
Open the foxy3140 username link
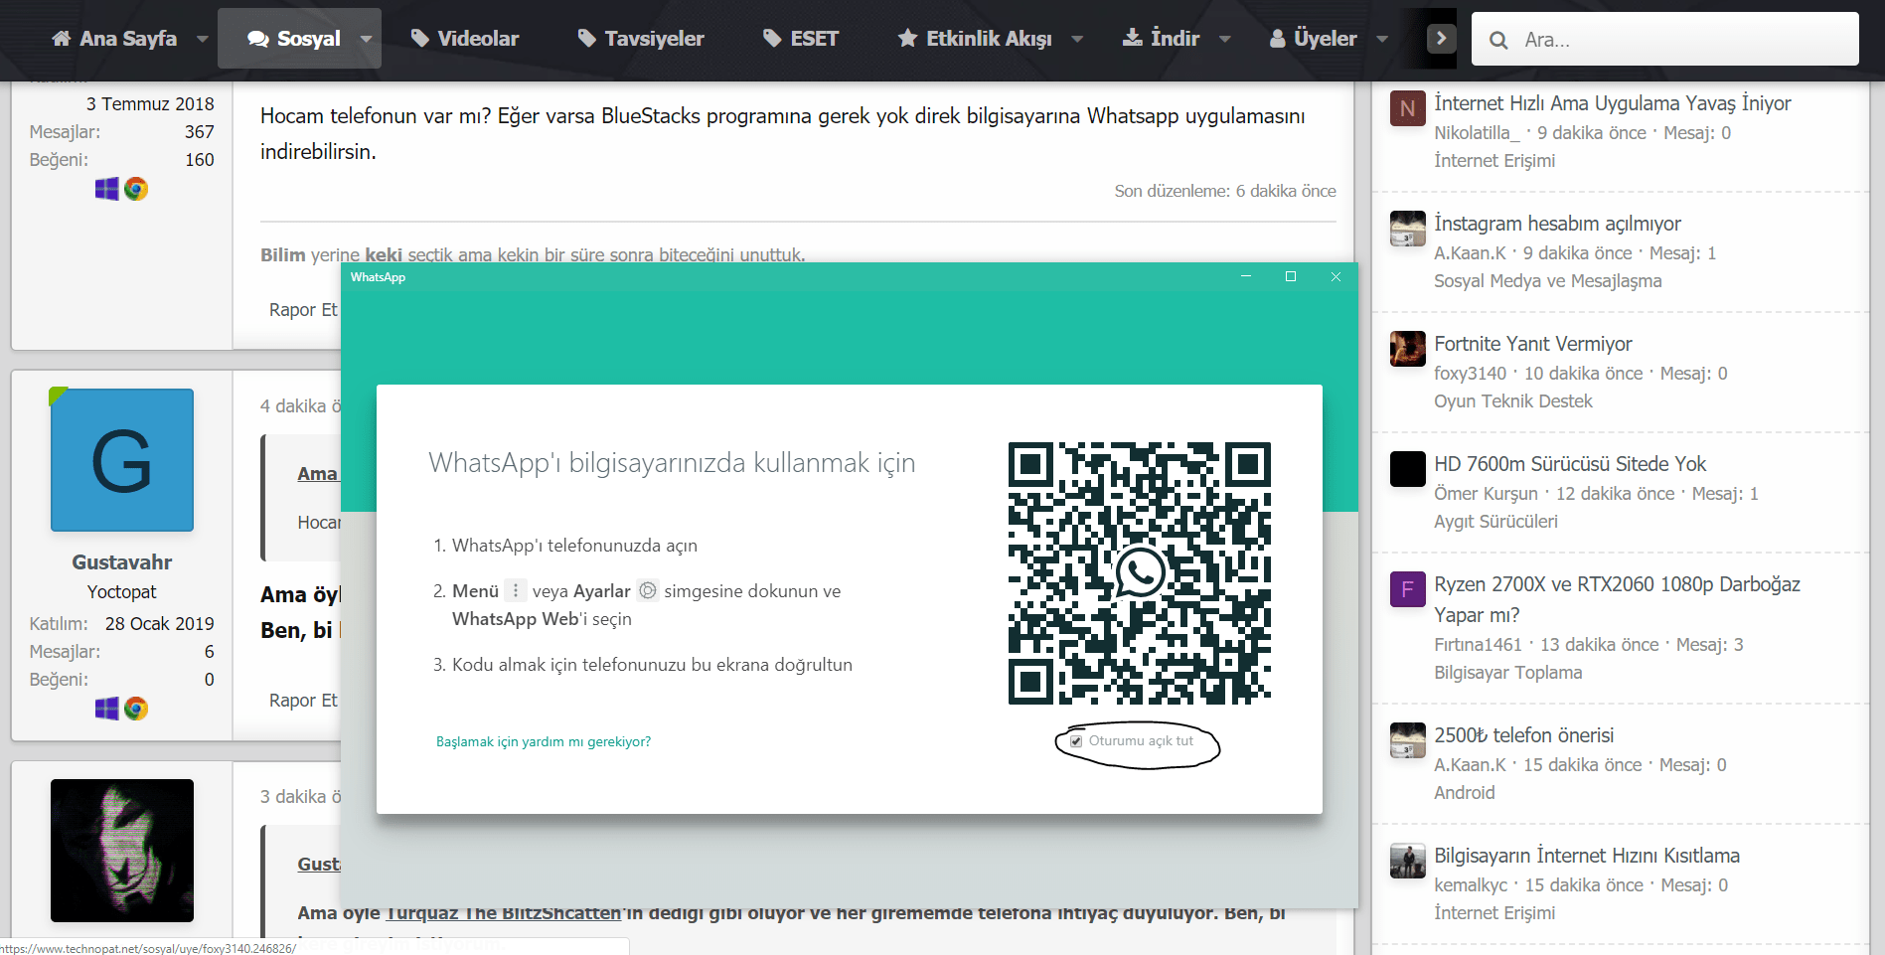[x=1470, y=374]
